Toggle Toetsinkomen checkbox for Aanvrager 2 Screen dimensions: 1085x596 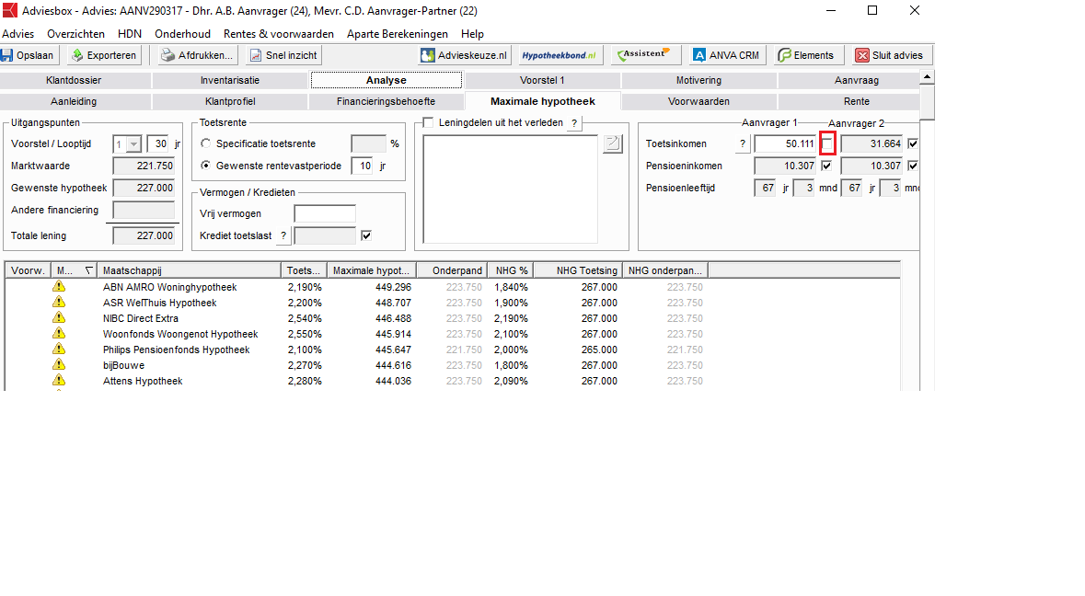(x=914, y=143)
